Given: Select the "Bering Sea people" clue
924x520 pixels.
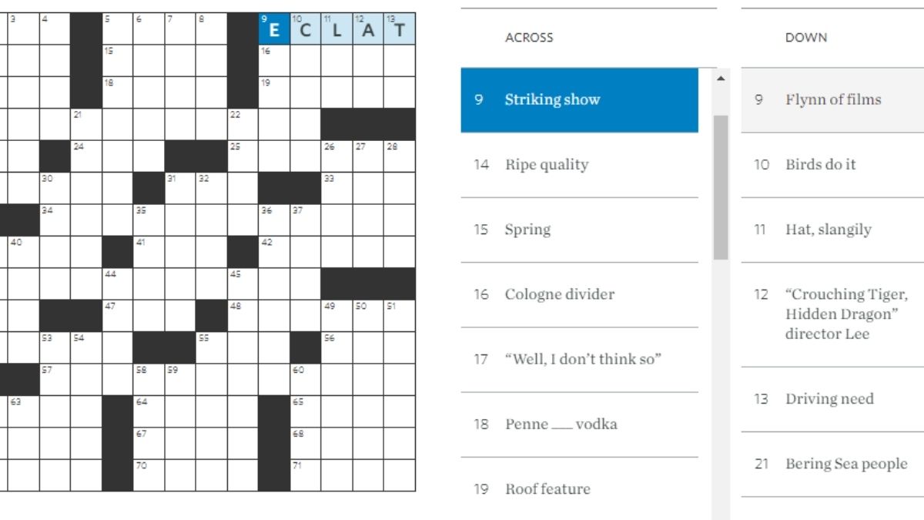Looking at the screenshot, I should (832, 464).
